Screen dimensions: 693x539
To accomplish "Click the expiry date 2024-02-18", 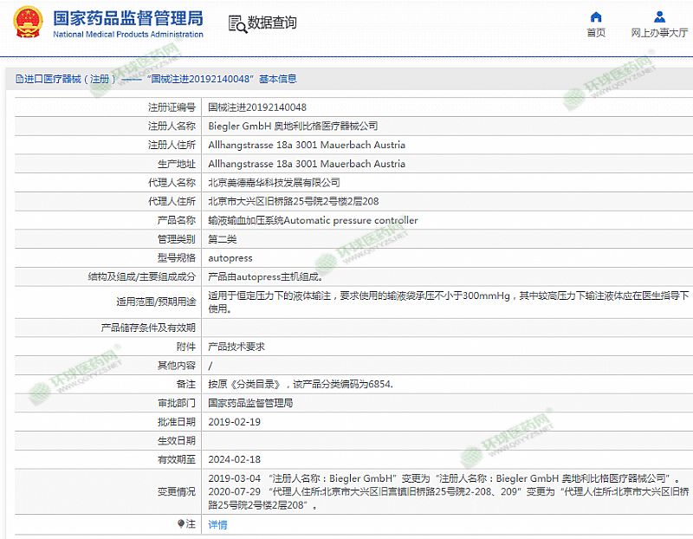I will [235, 459].
